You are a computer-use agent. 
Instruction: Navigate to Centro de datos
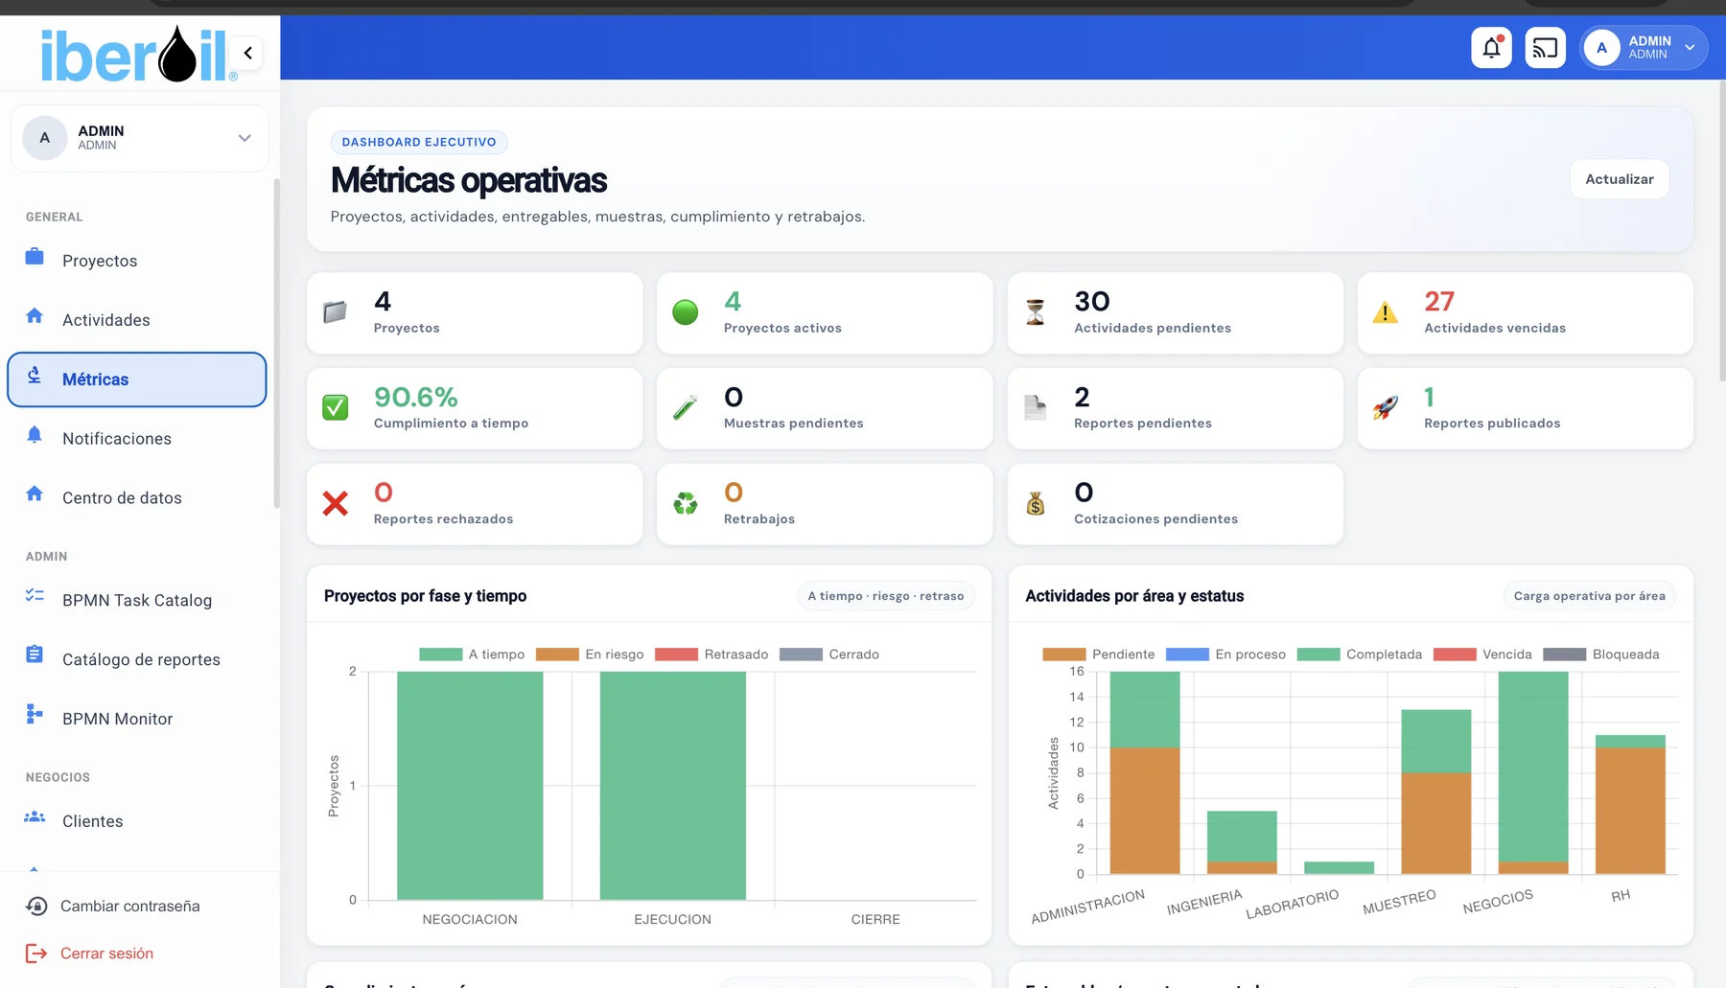point(136,498)
